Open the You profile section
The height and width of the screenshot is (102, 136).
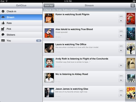tap(21, 41)
